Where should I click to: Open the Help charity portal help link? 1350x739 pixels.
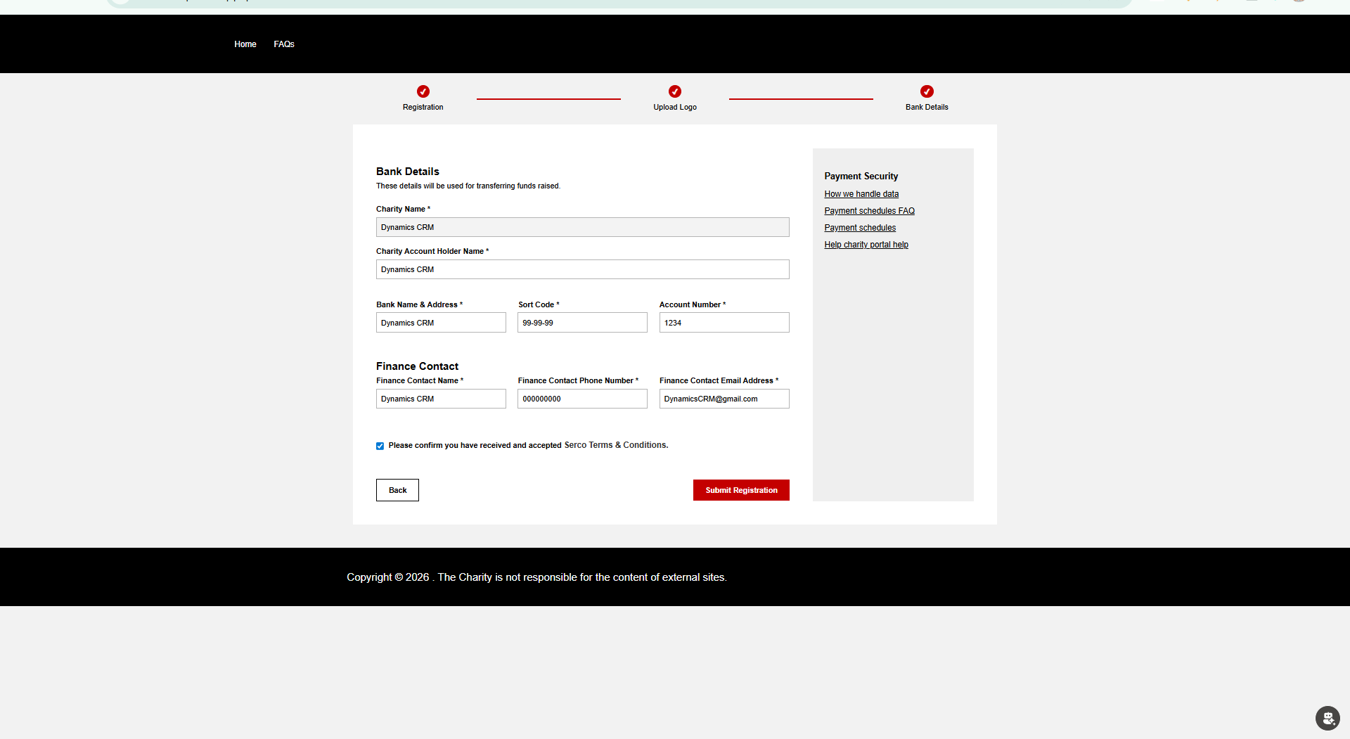[x=866, y=245]
